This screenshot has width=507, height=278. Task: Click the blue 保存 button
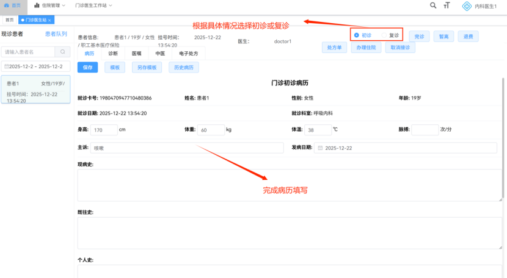[87, 68]
